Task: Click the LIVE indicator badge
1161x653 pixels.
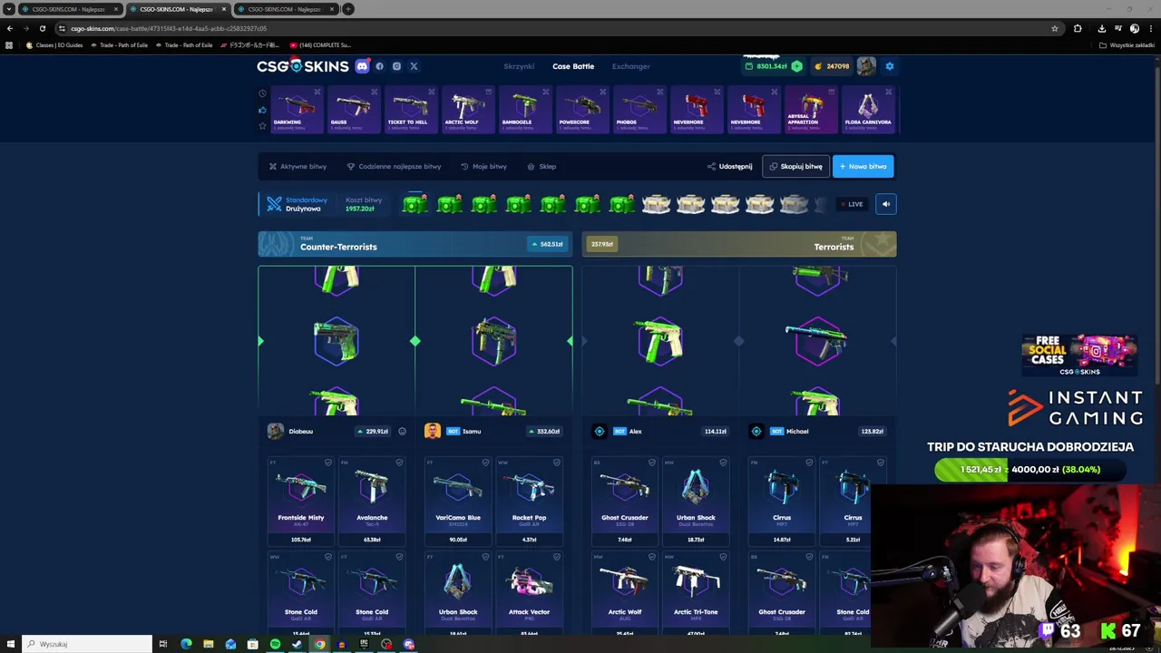Action: click(x=851, y=204)
